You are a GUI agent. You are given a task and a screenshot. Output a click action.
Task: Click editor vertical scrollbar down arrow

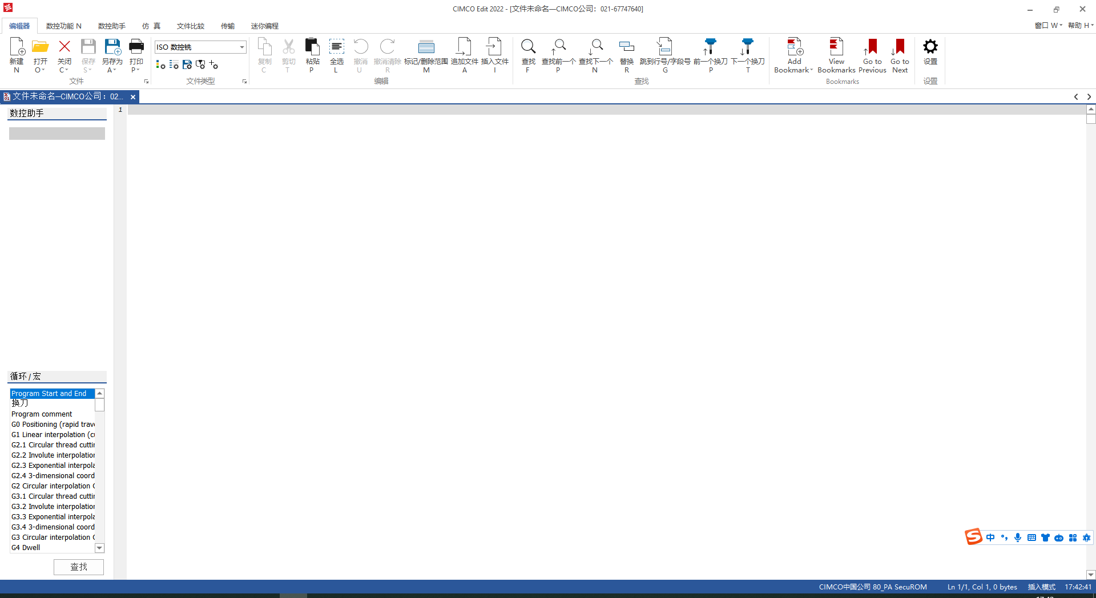tap(1091, 575)
